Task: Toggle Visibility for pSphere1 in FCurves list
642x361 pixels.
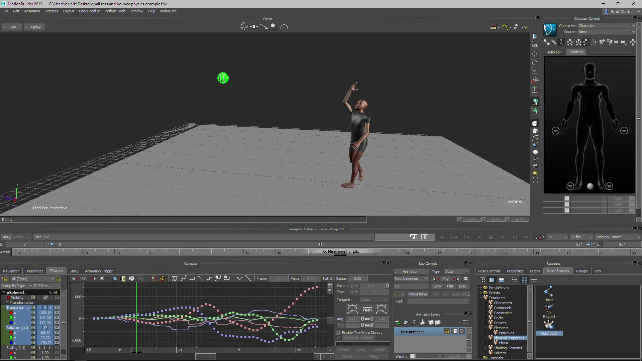Action: click(45, 297)
